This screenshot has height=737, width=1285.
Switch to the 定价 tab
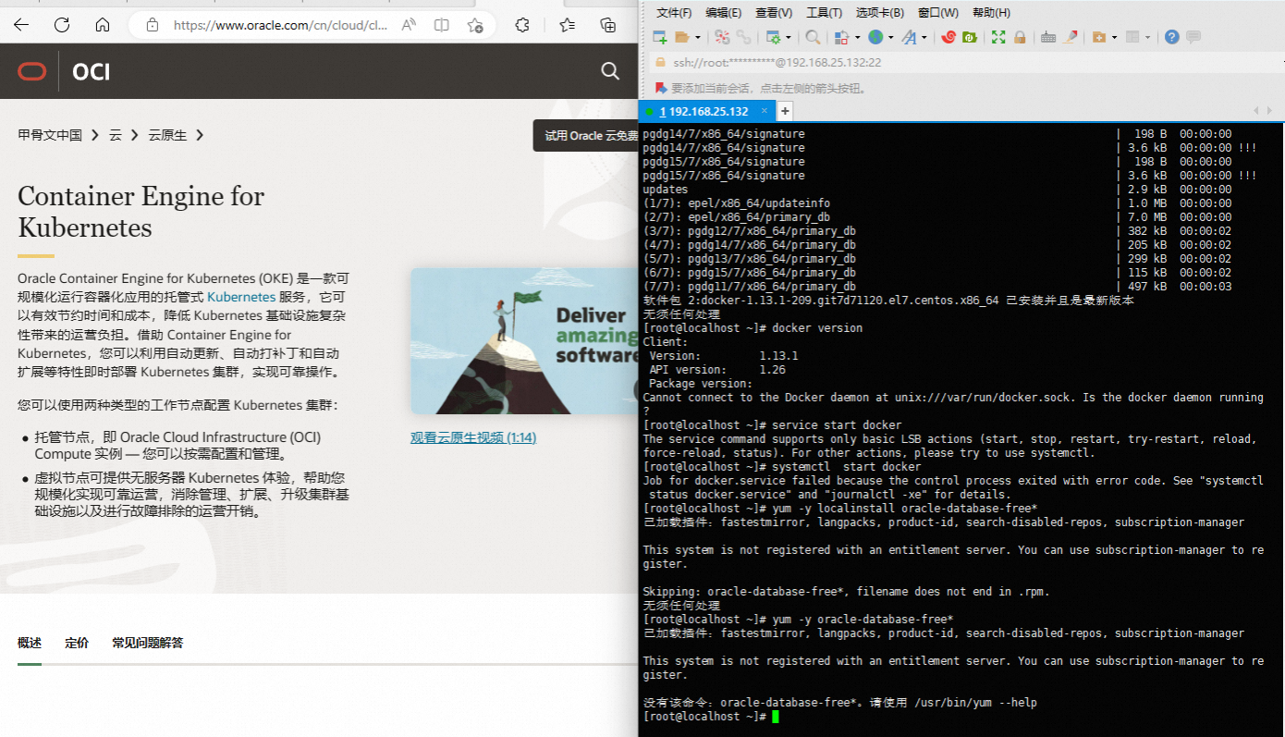(77, 643)
